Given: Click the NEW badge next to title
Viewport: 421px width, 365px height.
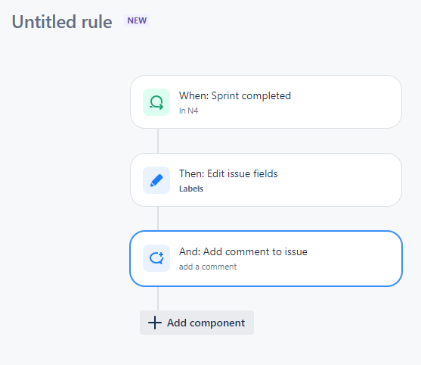Looking at the screenshot, I should [x=137, y=20].
